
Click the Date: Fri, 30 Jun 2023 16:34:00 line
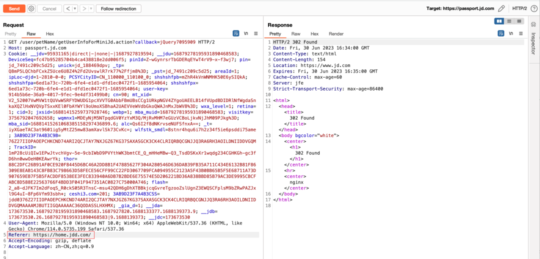coord(321,48)
